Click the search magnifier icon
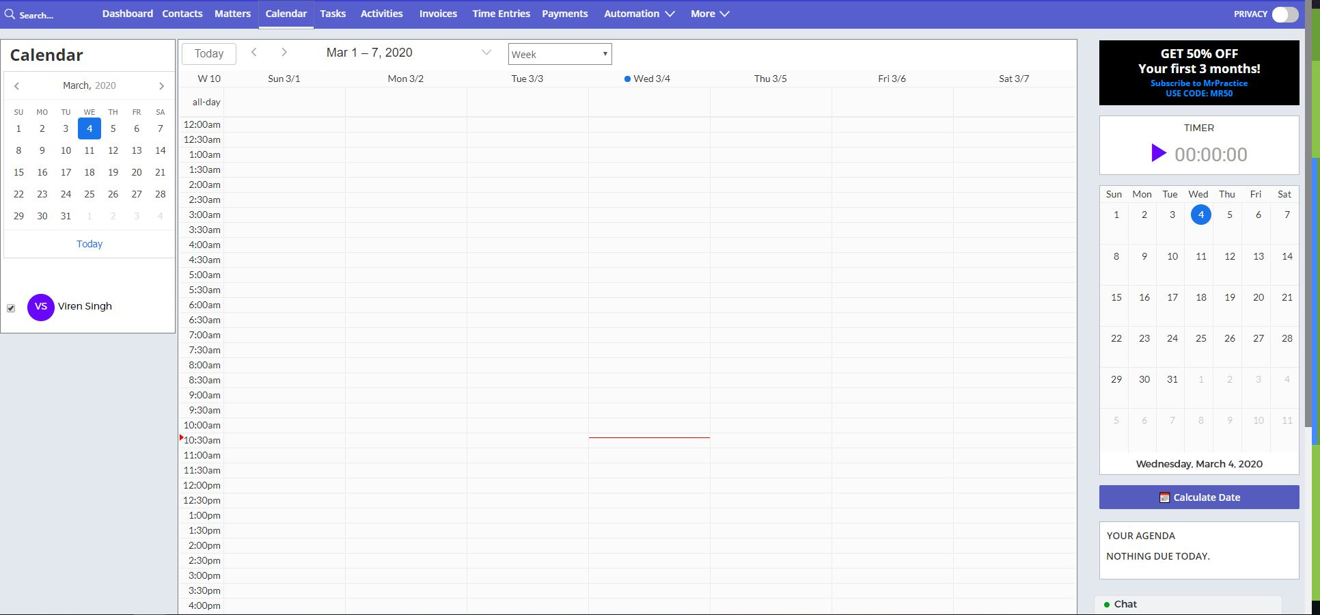 [10, 14]
